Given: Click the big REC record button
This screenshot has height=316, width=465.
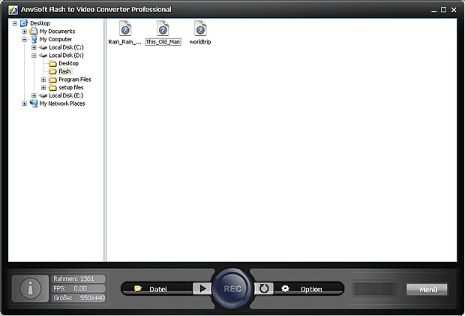Looking at the screenshot, I should point(232,289).
